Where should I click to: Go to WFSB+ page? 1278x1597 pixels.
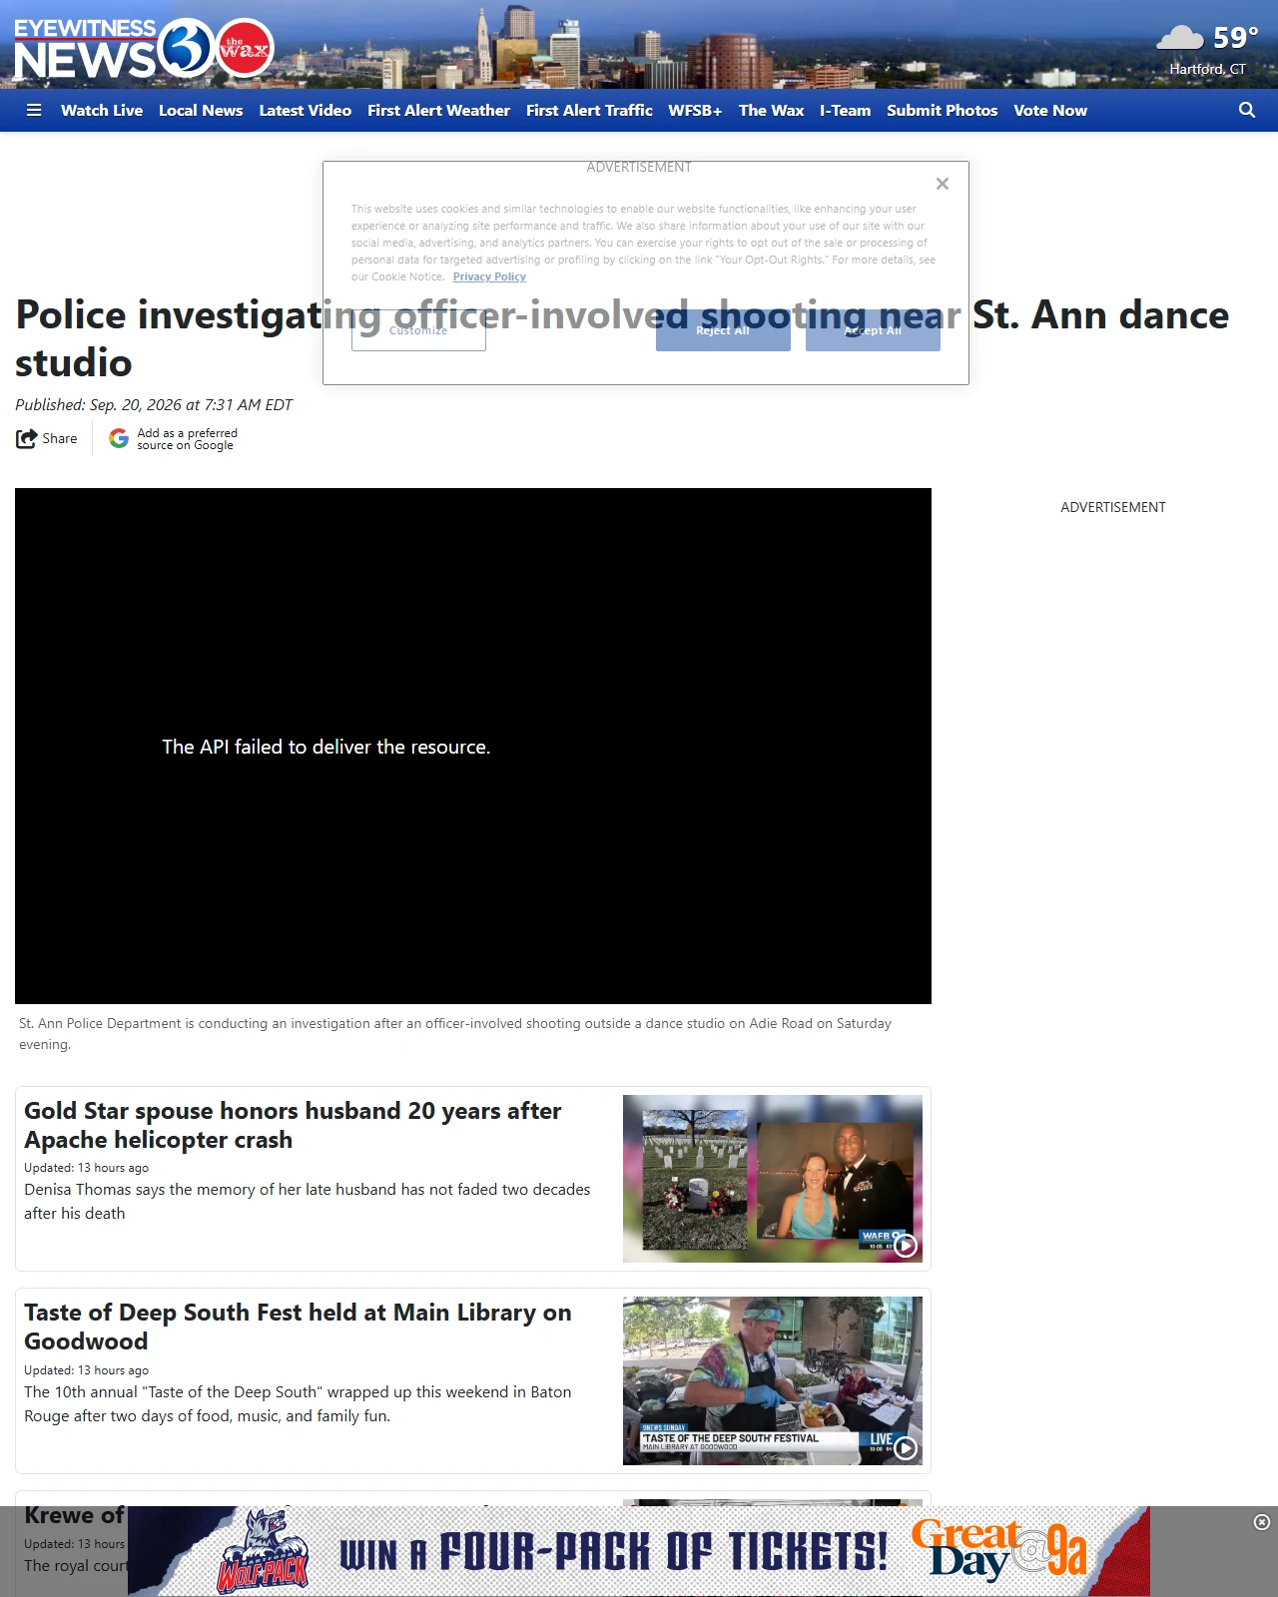695,111
